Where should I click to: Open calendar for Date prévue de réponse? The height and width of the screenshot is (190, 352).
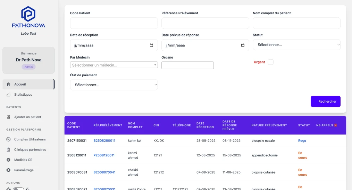pos(243,45)
